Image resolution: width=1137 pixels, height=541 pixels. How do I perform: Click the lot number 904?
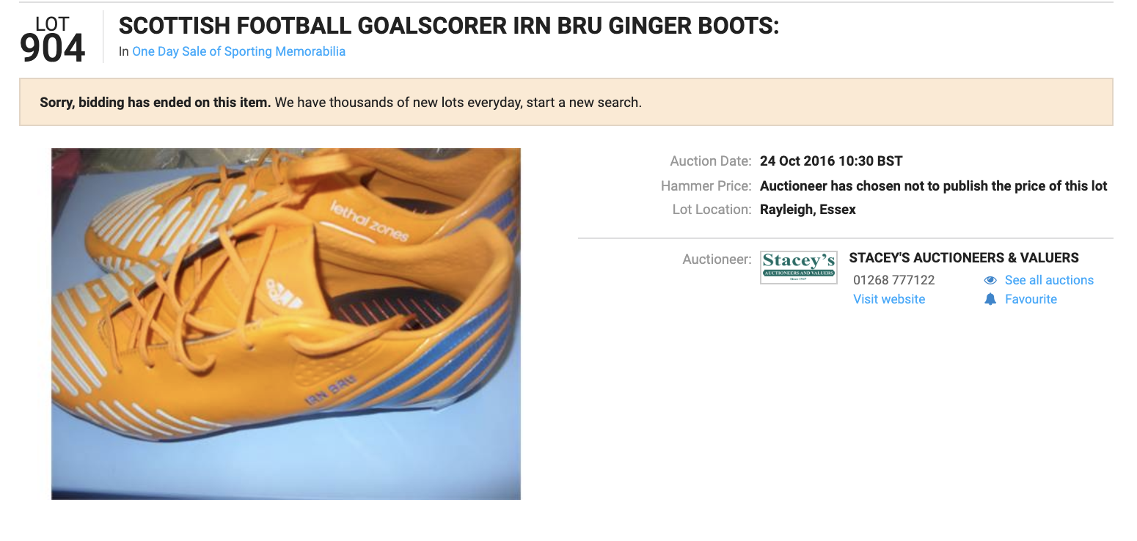click(x=52, y=48)
